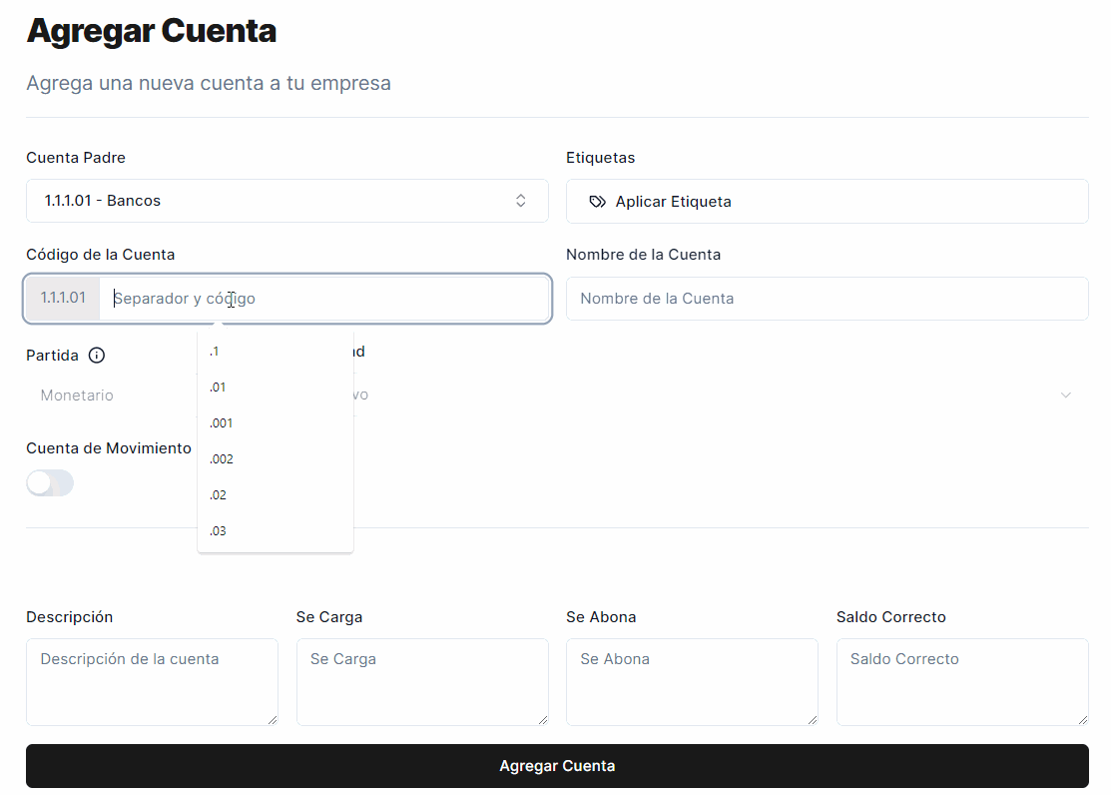
Task: Click the tag icon in Aplicar Etiqueta
Action: [597, 202]
